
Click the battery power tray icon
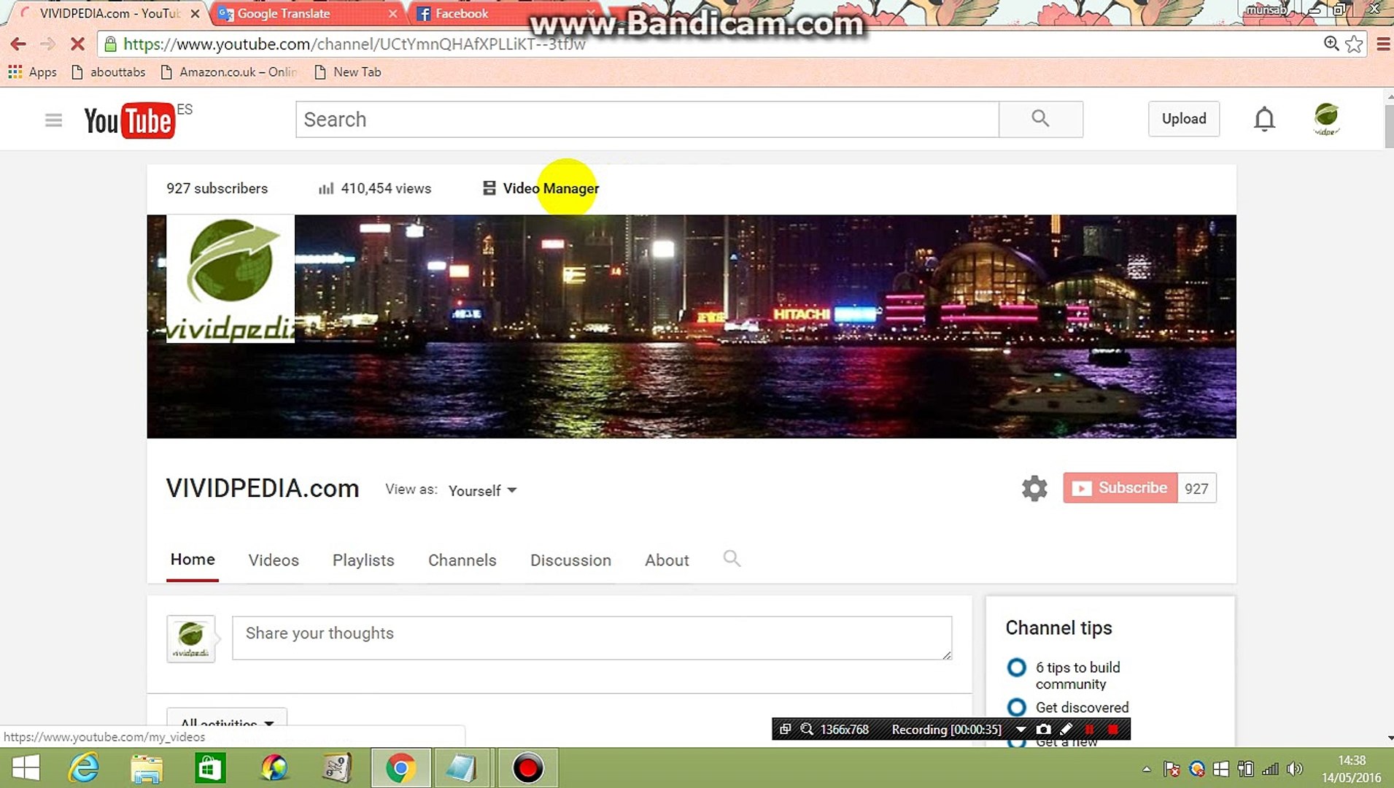pyautogui.click(x=1246, y=769)
